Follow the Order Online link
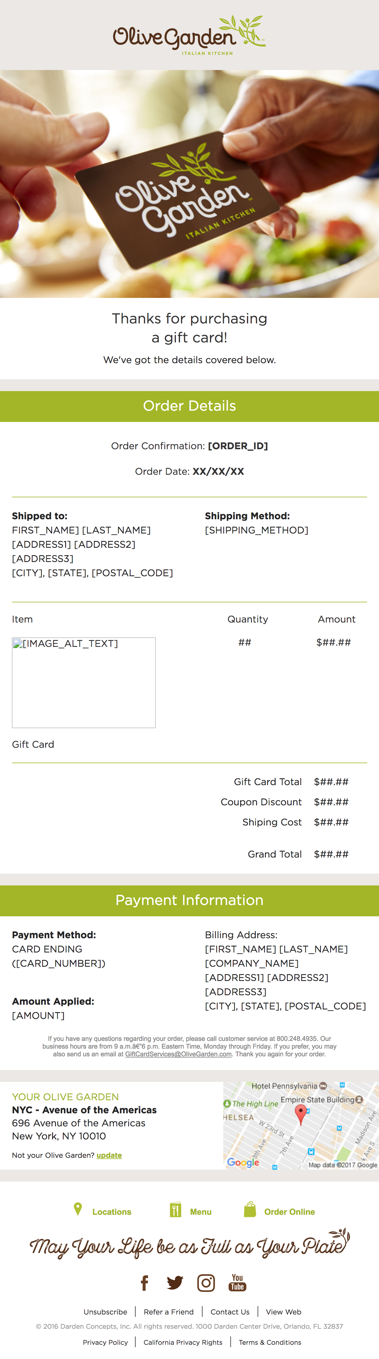379x1359 pixels. pos(290,1212)
